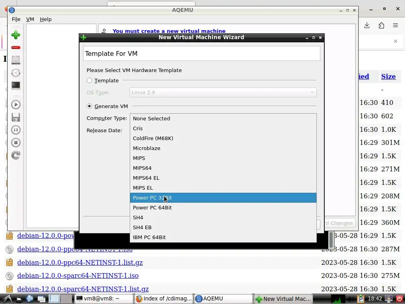Reset VM using circular arrow icon
Screen dimensions: 405x304
point(16,155)
